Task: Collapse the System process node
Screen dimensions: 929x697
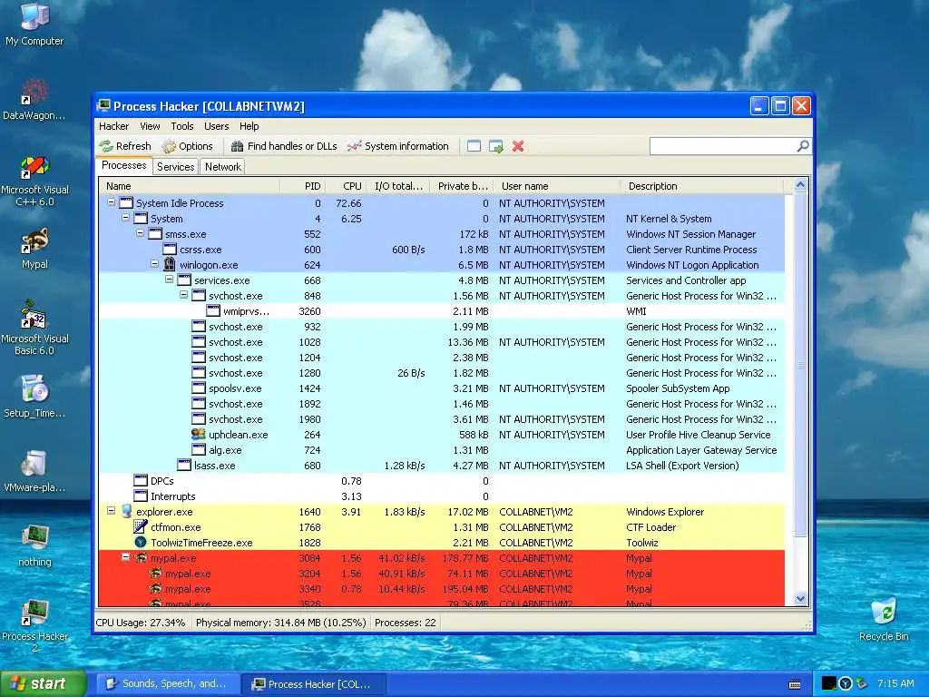Action: [125, 218]
